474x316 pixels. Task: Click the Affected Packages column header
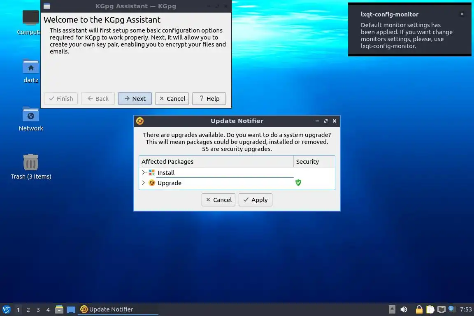tap(216, 161)
